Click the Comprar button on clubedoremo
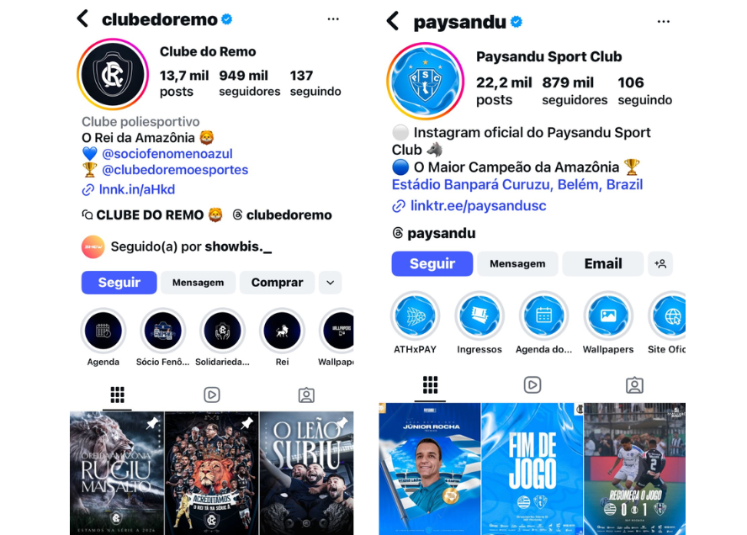 pyautogui.click(x=277, y=283)
